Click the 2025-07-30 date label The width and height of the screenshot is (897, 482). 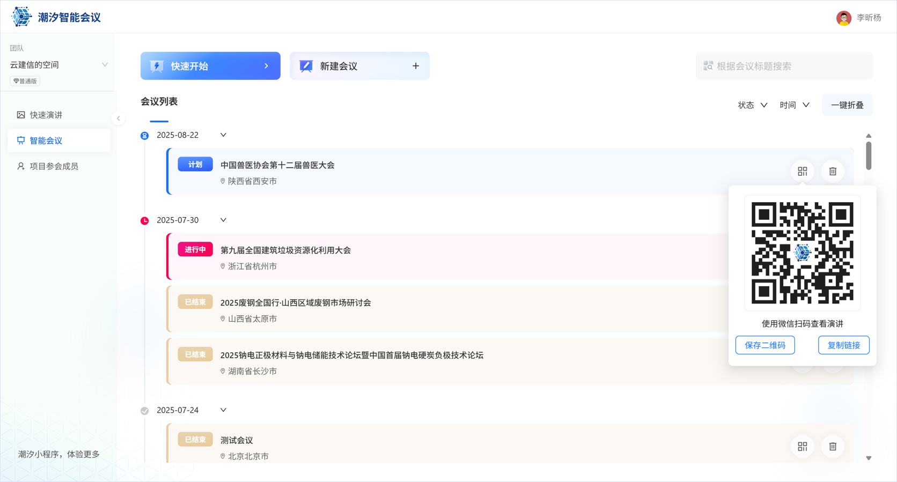(x=178, y=220)
